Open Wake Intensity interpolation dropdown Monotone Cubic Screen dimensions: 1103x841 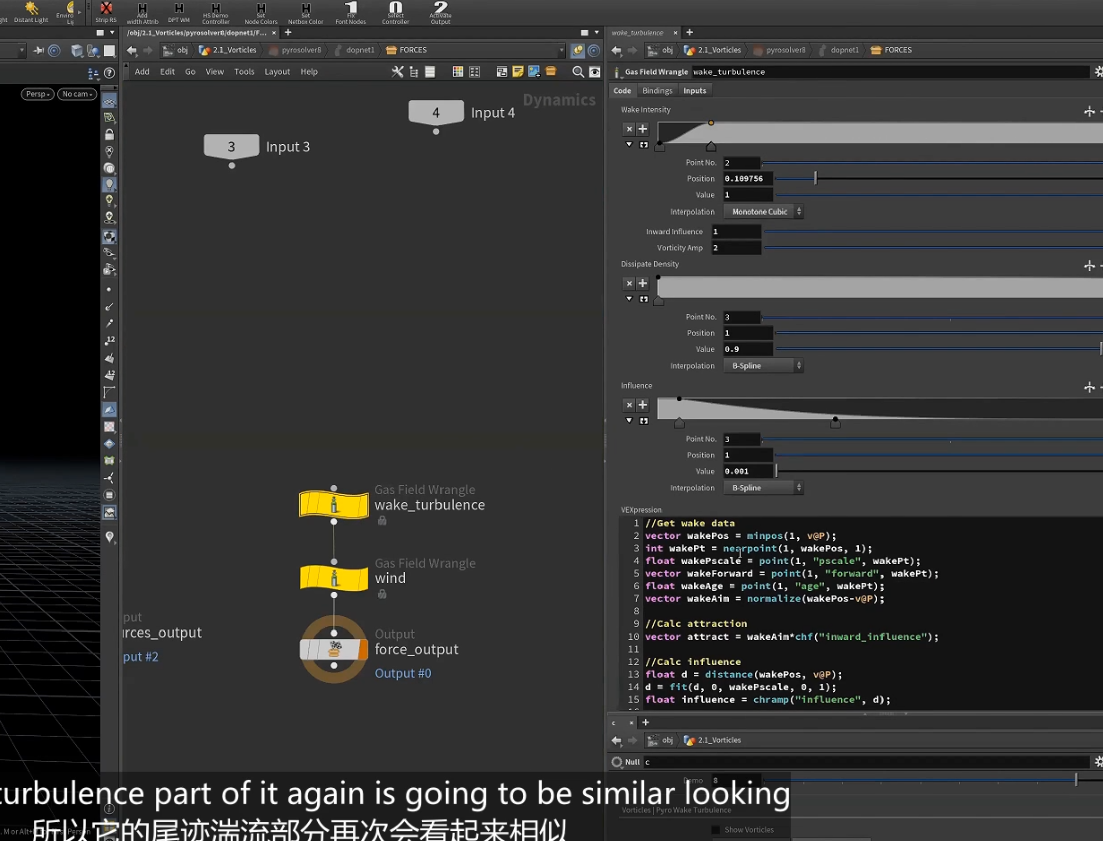coord(763,212)
